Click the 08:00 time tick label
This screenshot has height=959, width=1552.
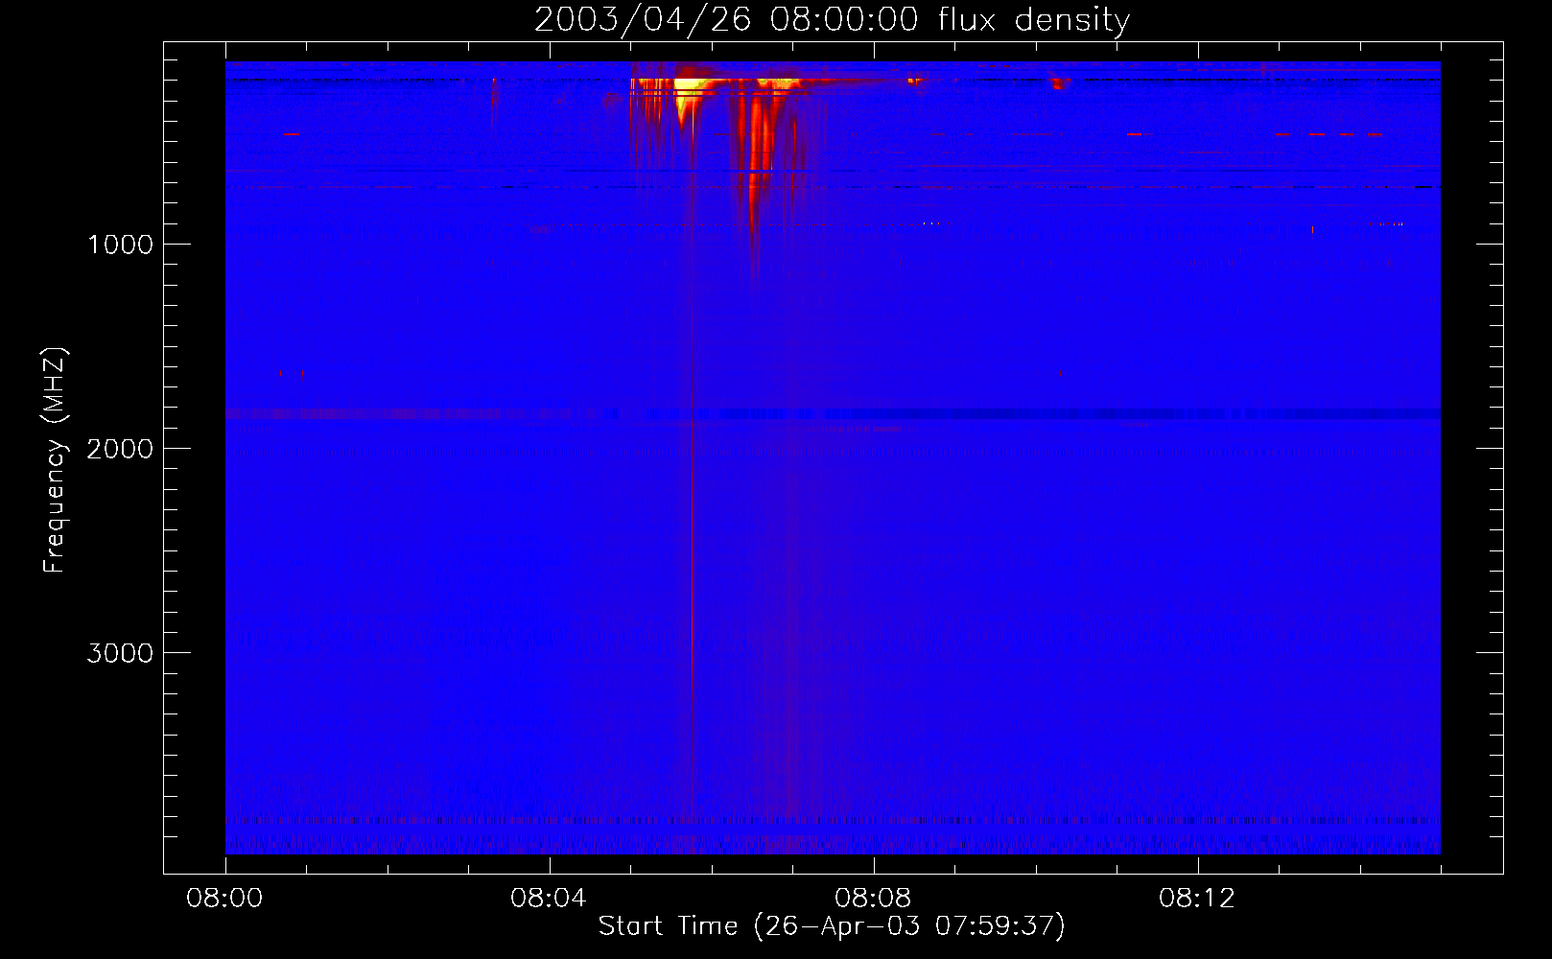pyautogui.click(x=224, y=899)
